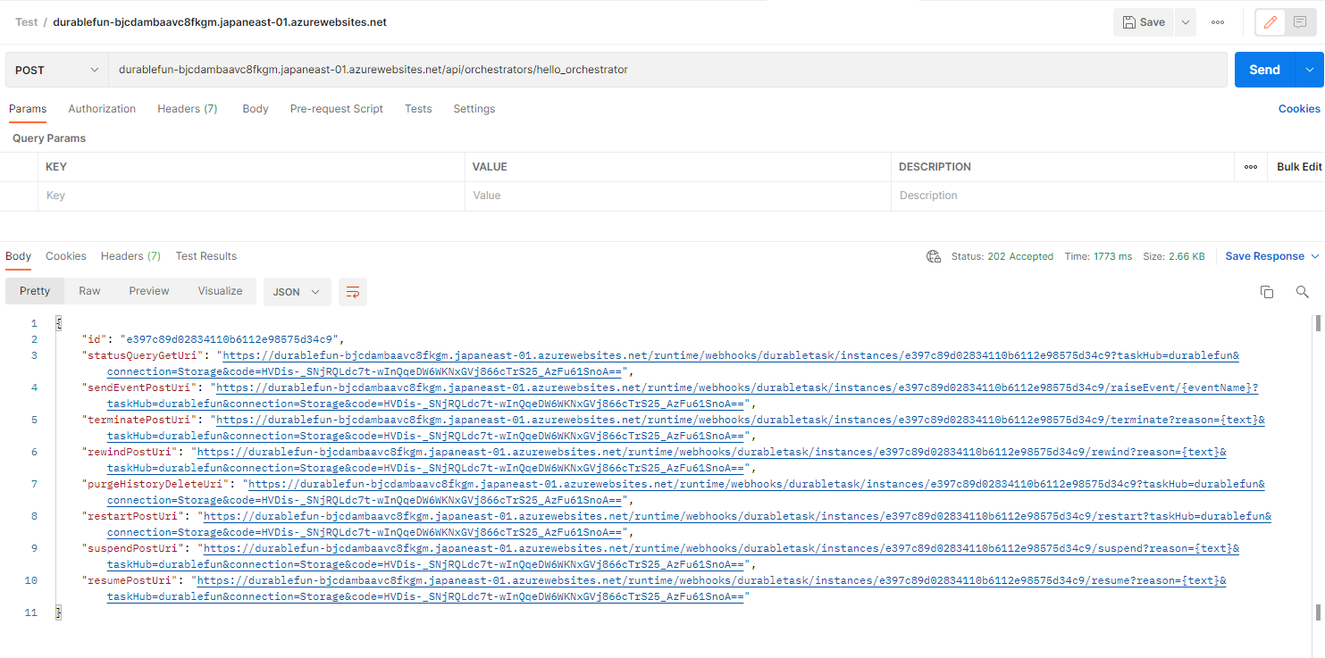1325x658 pixels.
Task: Click the Key input cell
Action: click(251, 196)
